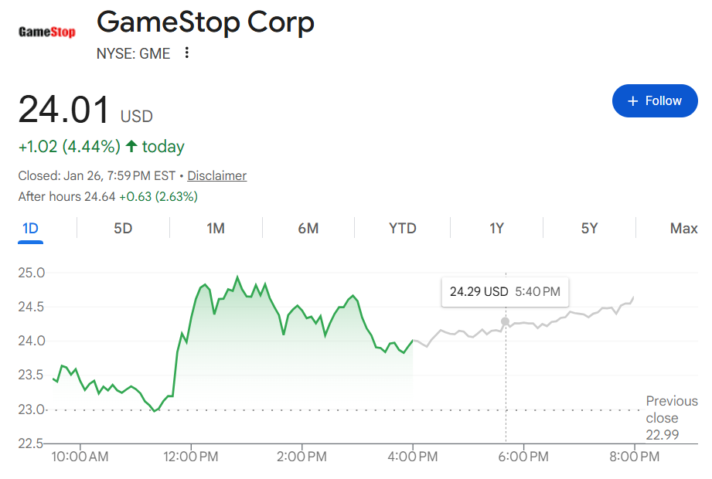This screenshot has width=712, height=479.
Task: Click the 24.01 USD price value
Action: (x=65, y=110)
